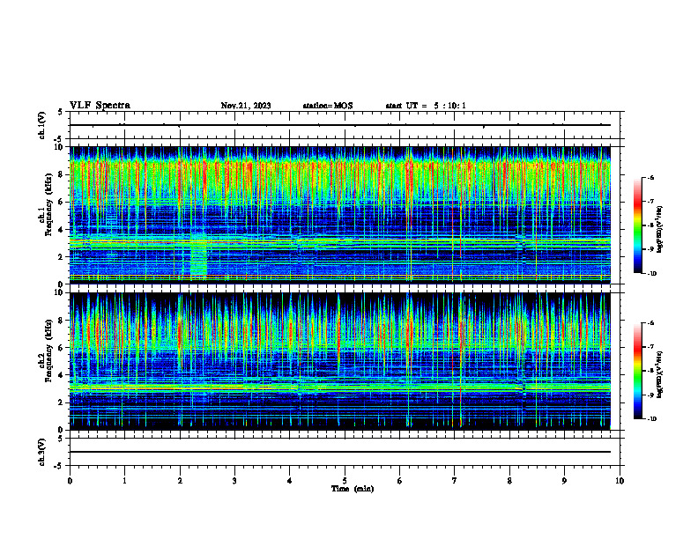698x539 pixels.
Task: Click the "-9" tick on ch.2 colorbar
Action: pos(650,395)
